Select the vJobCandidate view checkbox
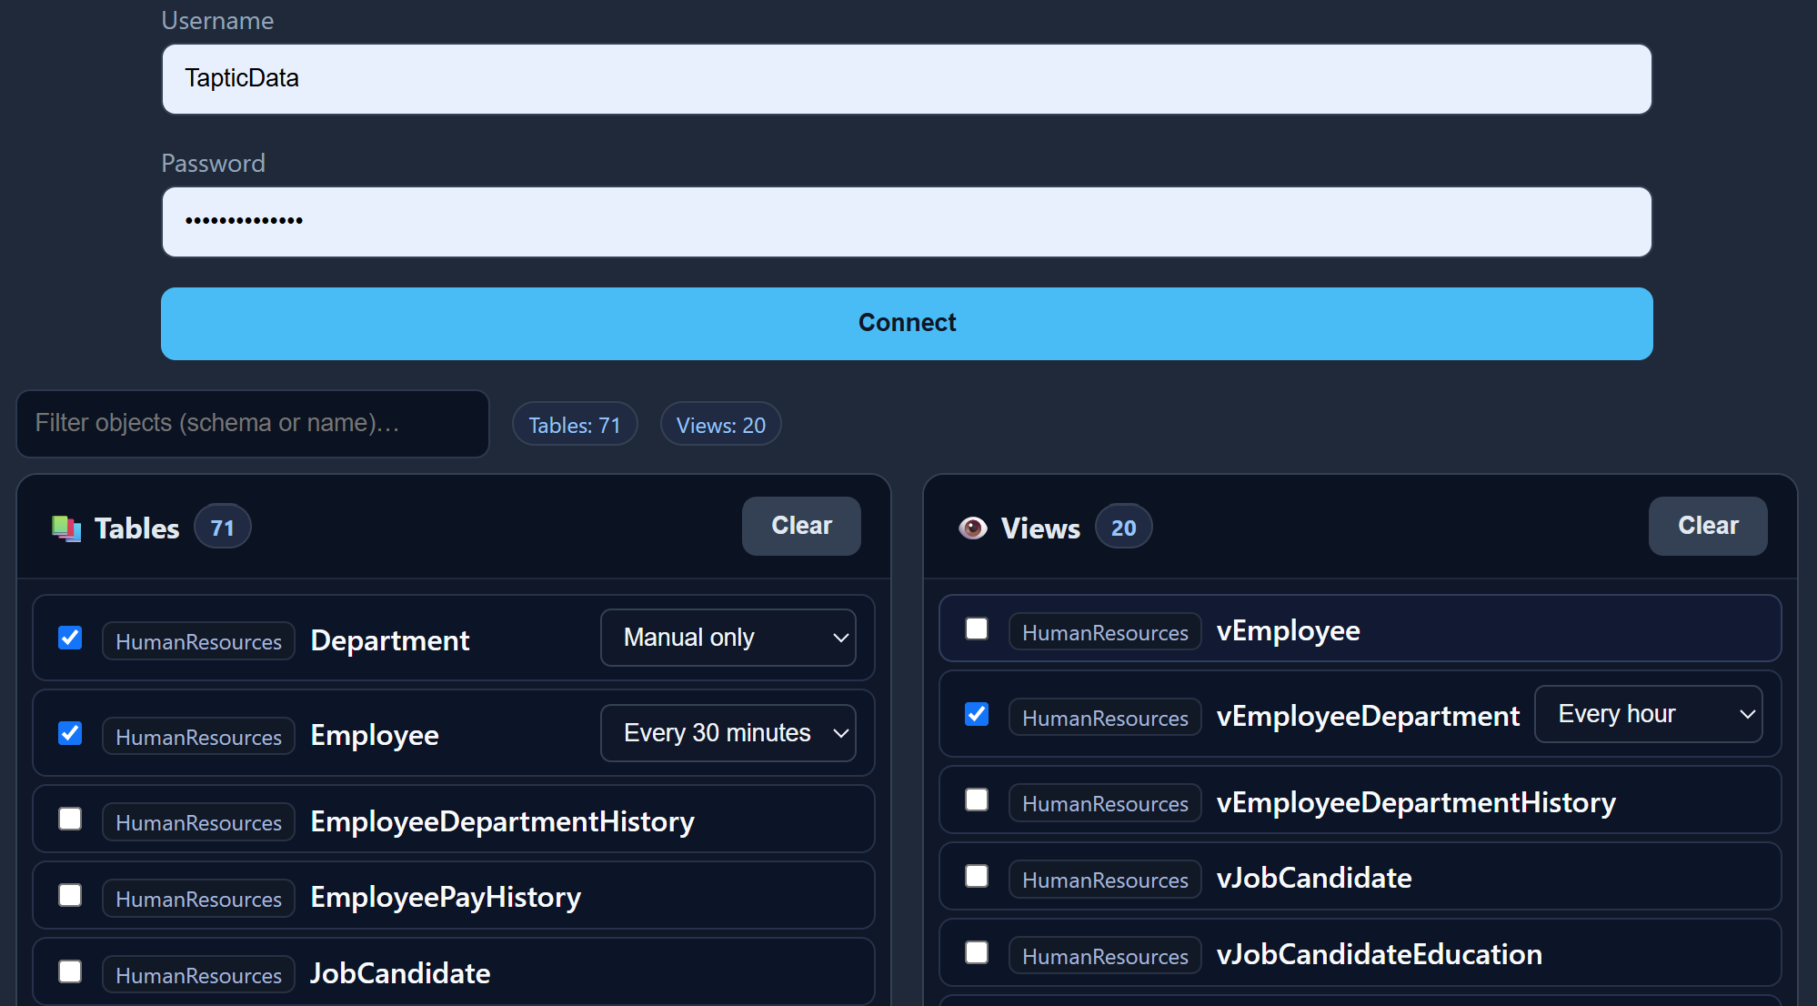The image size is (1817, 1006). tap(977, 876)
